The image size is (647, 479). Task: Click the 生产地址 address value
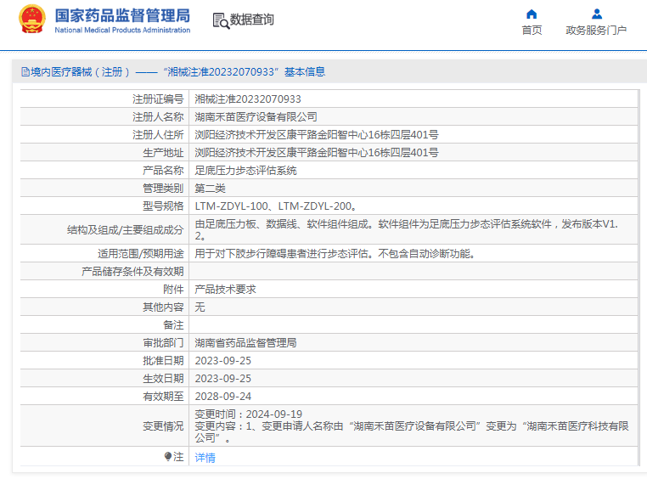click(317, 153)
